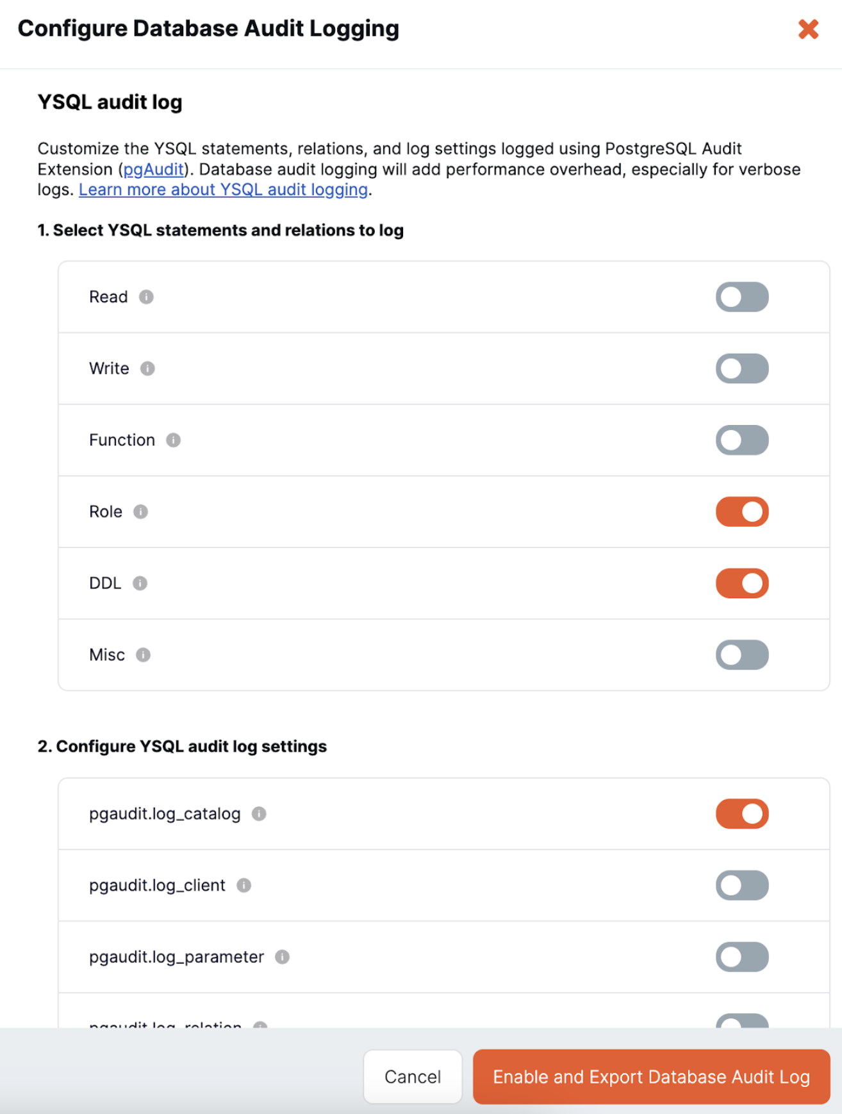Click Enable and Export Database Audit Log
Image resolution: width=842 pixels, height=1114 pixels.
(650, 1077)
